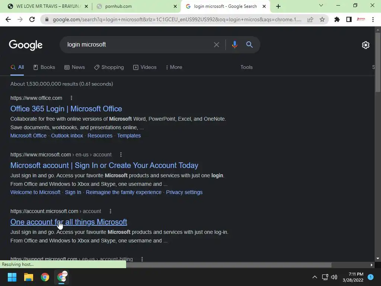Open the Privacy settings sublink
Image resolution: width=381 pixels, height=286 pixels.
(x=184, y=193)
